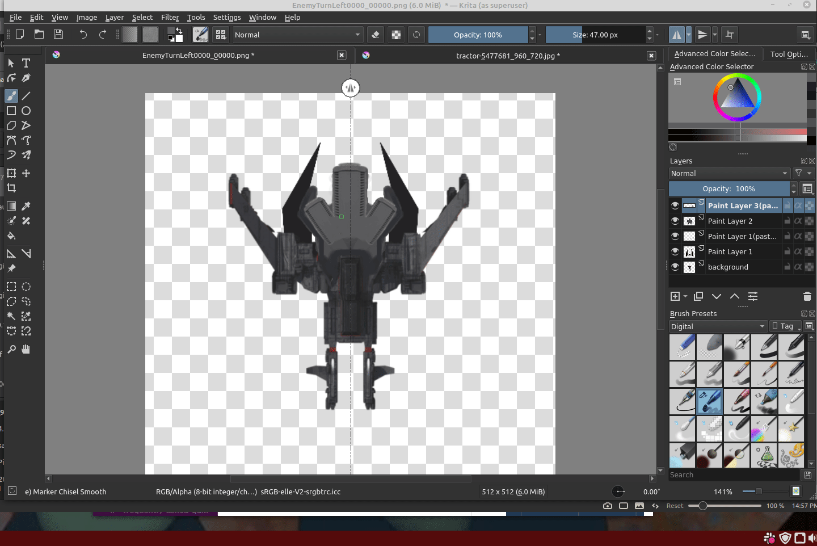The image size is (817, 546).
Task: Open the Tool Options tab
Action: coord(789,54)
